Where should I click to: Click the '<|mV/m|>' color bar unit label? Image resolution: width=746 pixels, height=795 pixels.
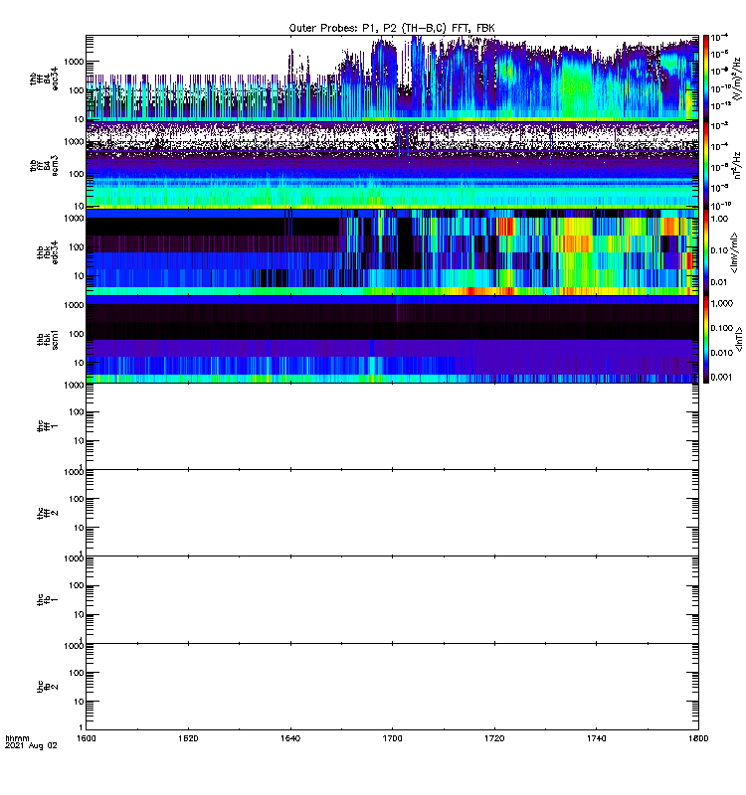[x=734, y=252]
